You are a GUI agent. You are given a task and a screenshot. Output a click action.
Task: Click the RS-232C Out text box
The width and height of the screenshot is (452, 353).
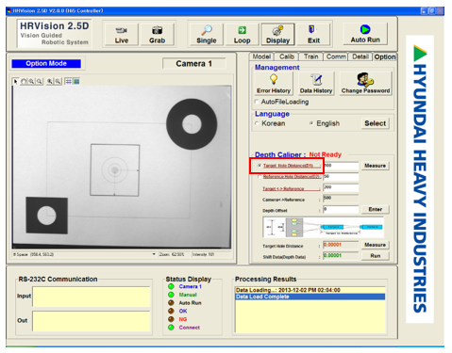click(92, 321)
